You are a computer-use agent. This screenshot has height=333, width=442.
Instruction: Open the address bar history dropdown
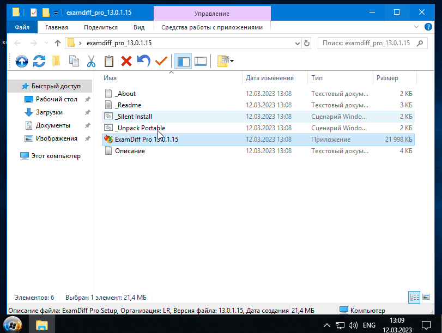pyautogui.click(x=298, y=43)
